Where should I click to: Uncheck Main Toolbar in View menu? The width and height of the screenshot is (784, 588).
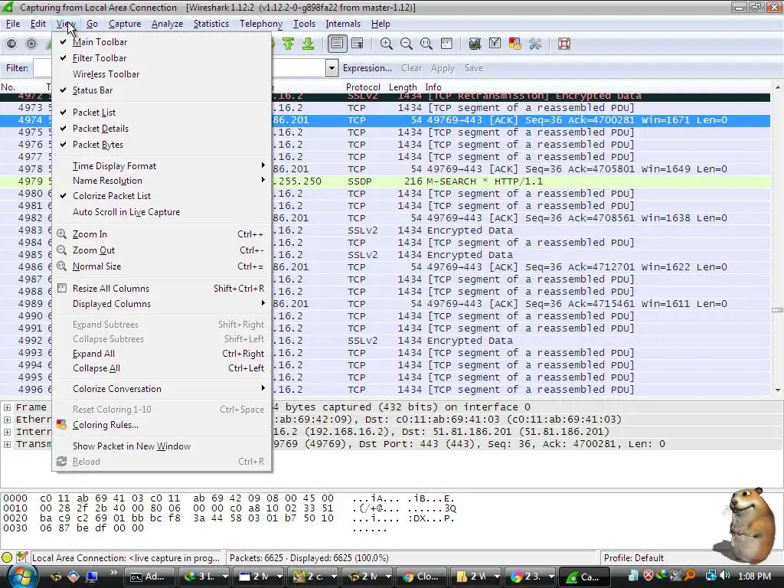click(162, 42)
